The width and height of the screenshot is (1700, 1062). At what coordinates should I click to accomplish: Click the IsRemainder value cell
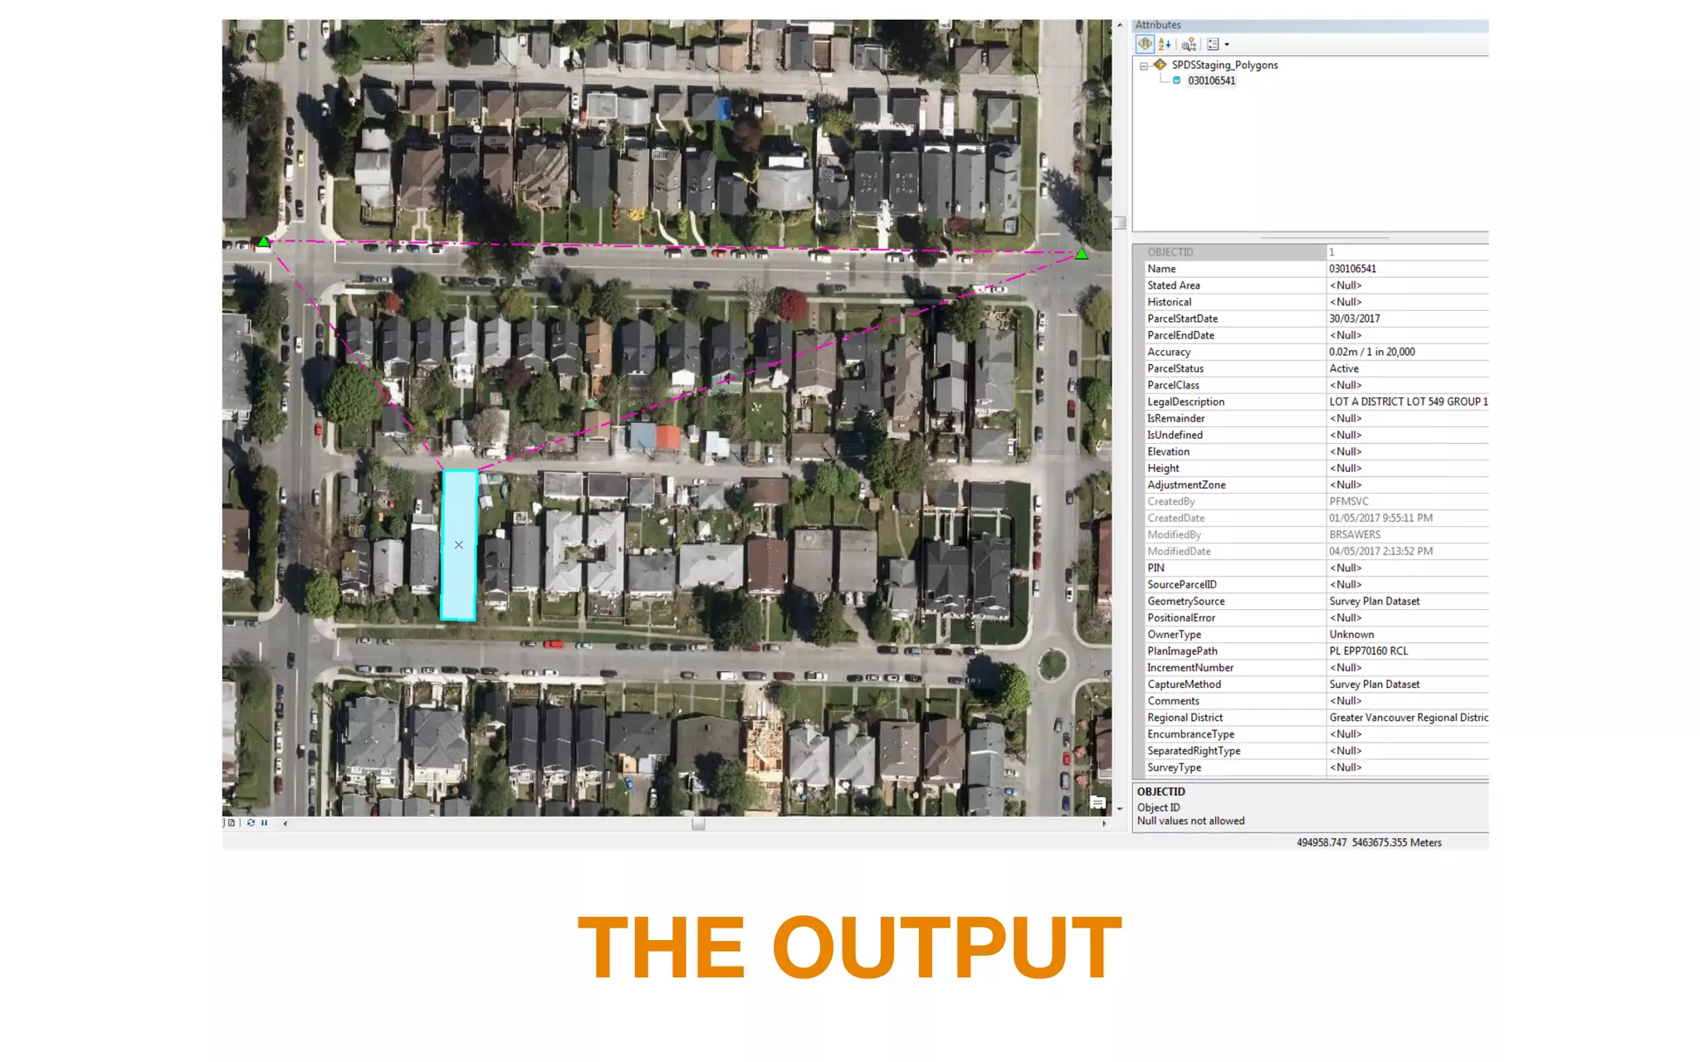[x=1407, y=418]
